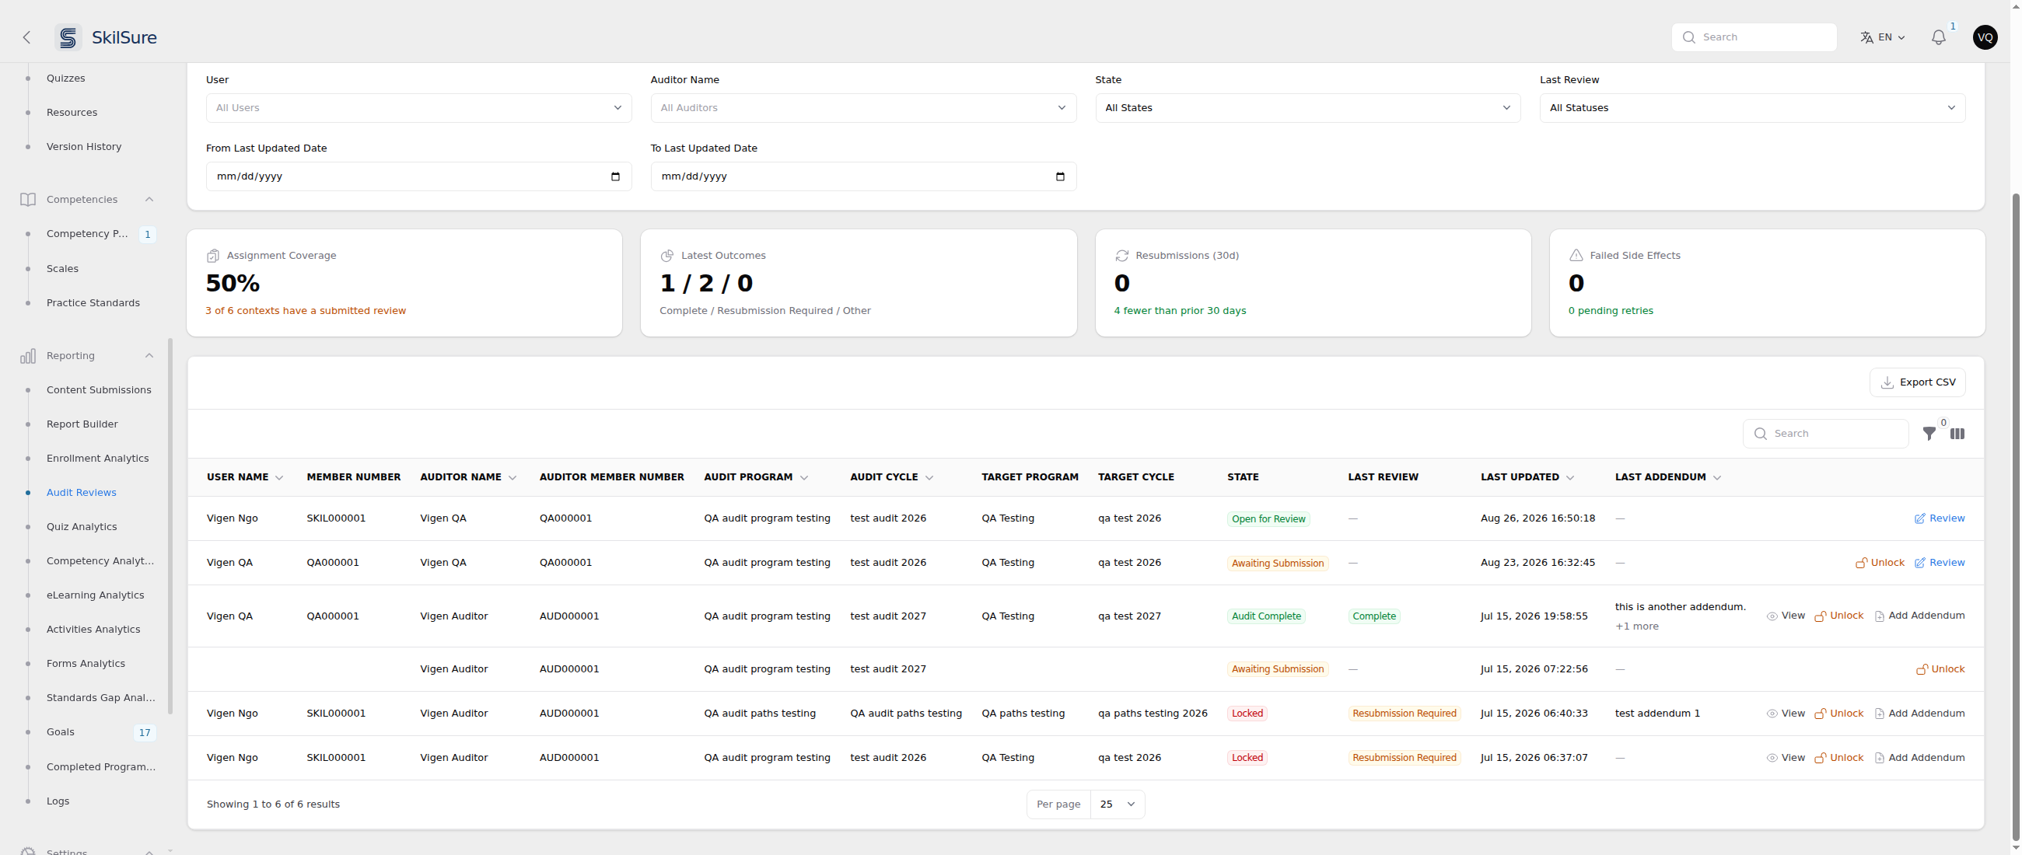Open Competency P... item with badge
The height and width of the screenshot is (855, 2022).
100,234
